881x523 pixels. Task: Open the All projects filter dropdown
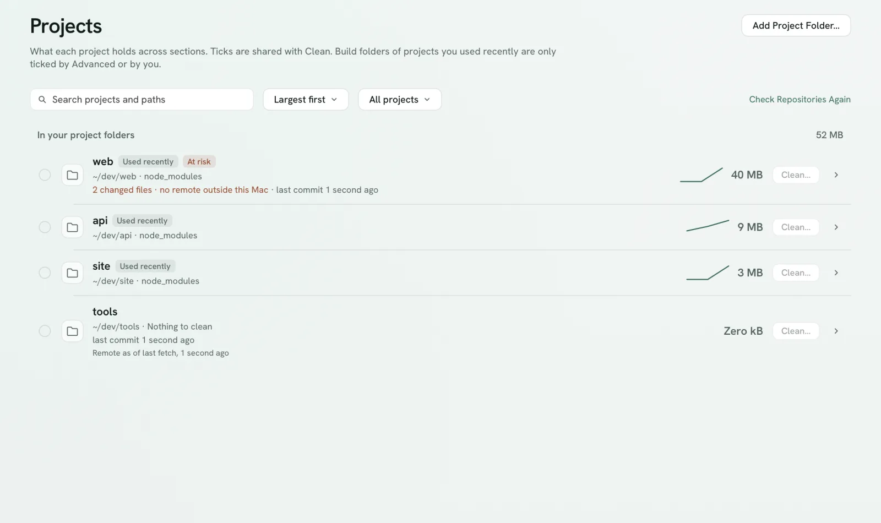[x=400, y=100]
